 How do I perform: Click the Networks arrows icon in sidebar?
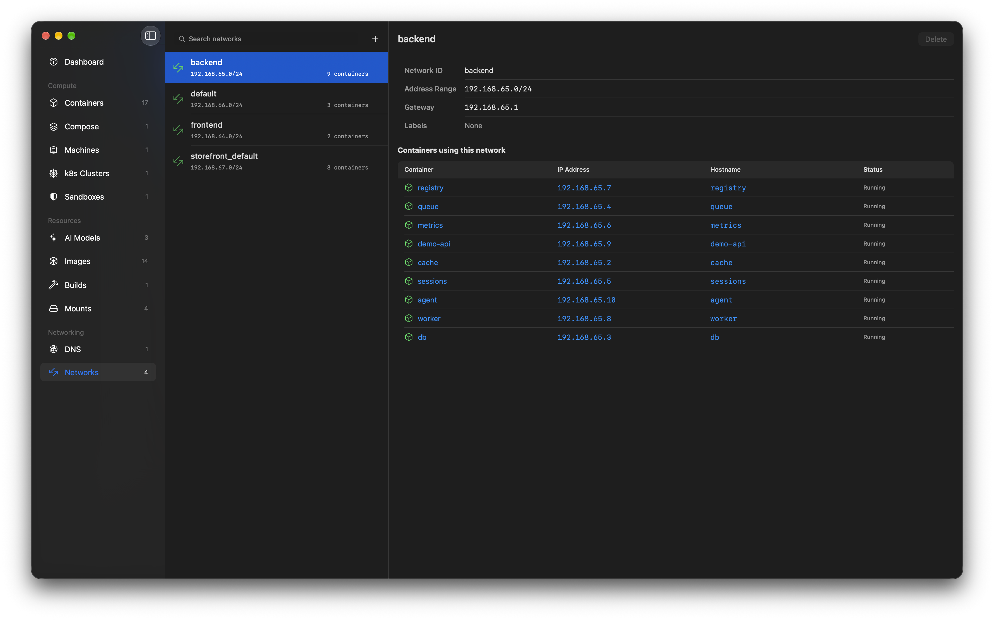pos(54,372)
